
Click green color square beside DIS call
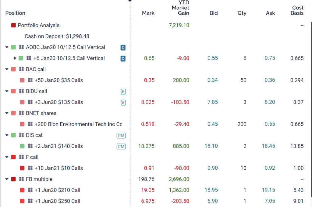tap(13, 135)
